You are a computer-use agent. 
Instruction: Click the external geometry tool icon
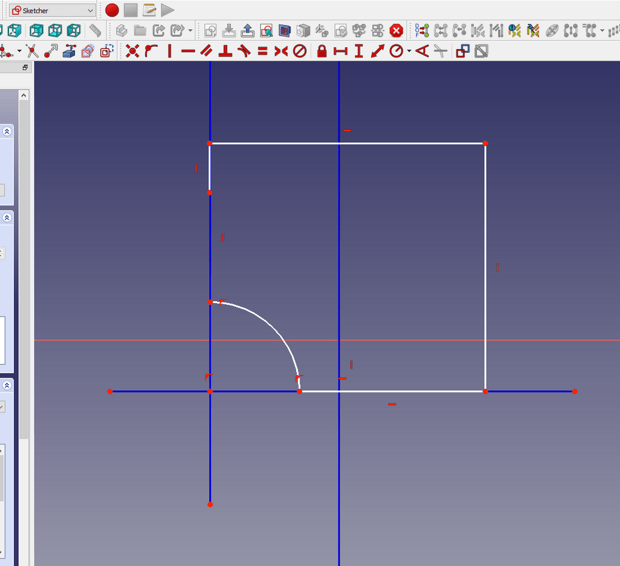tap(69, 51)
